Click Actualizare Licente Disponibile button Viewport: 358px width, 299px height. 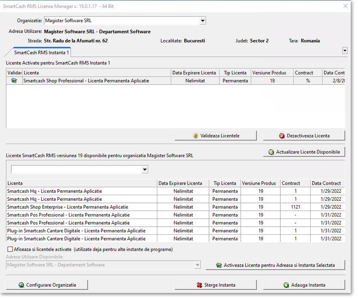point(304,152)
